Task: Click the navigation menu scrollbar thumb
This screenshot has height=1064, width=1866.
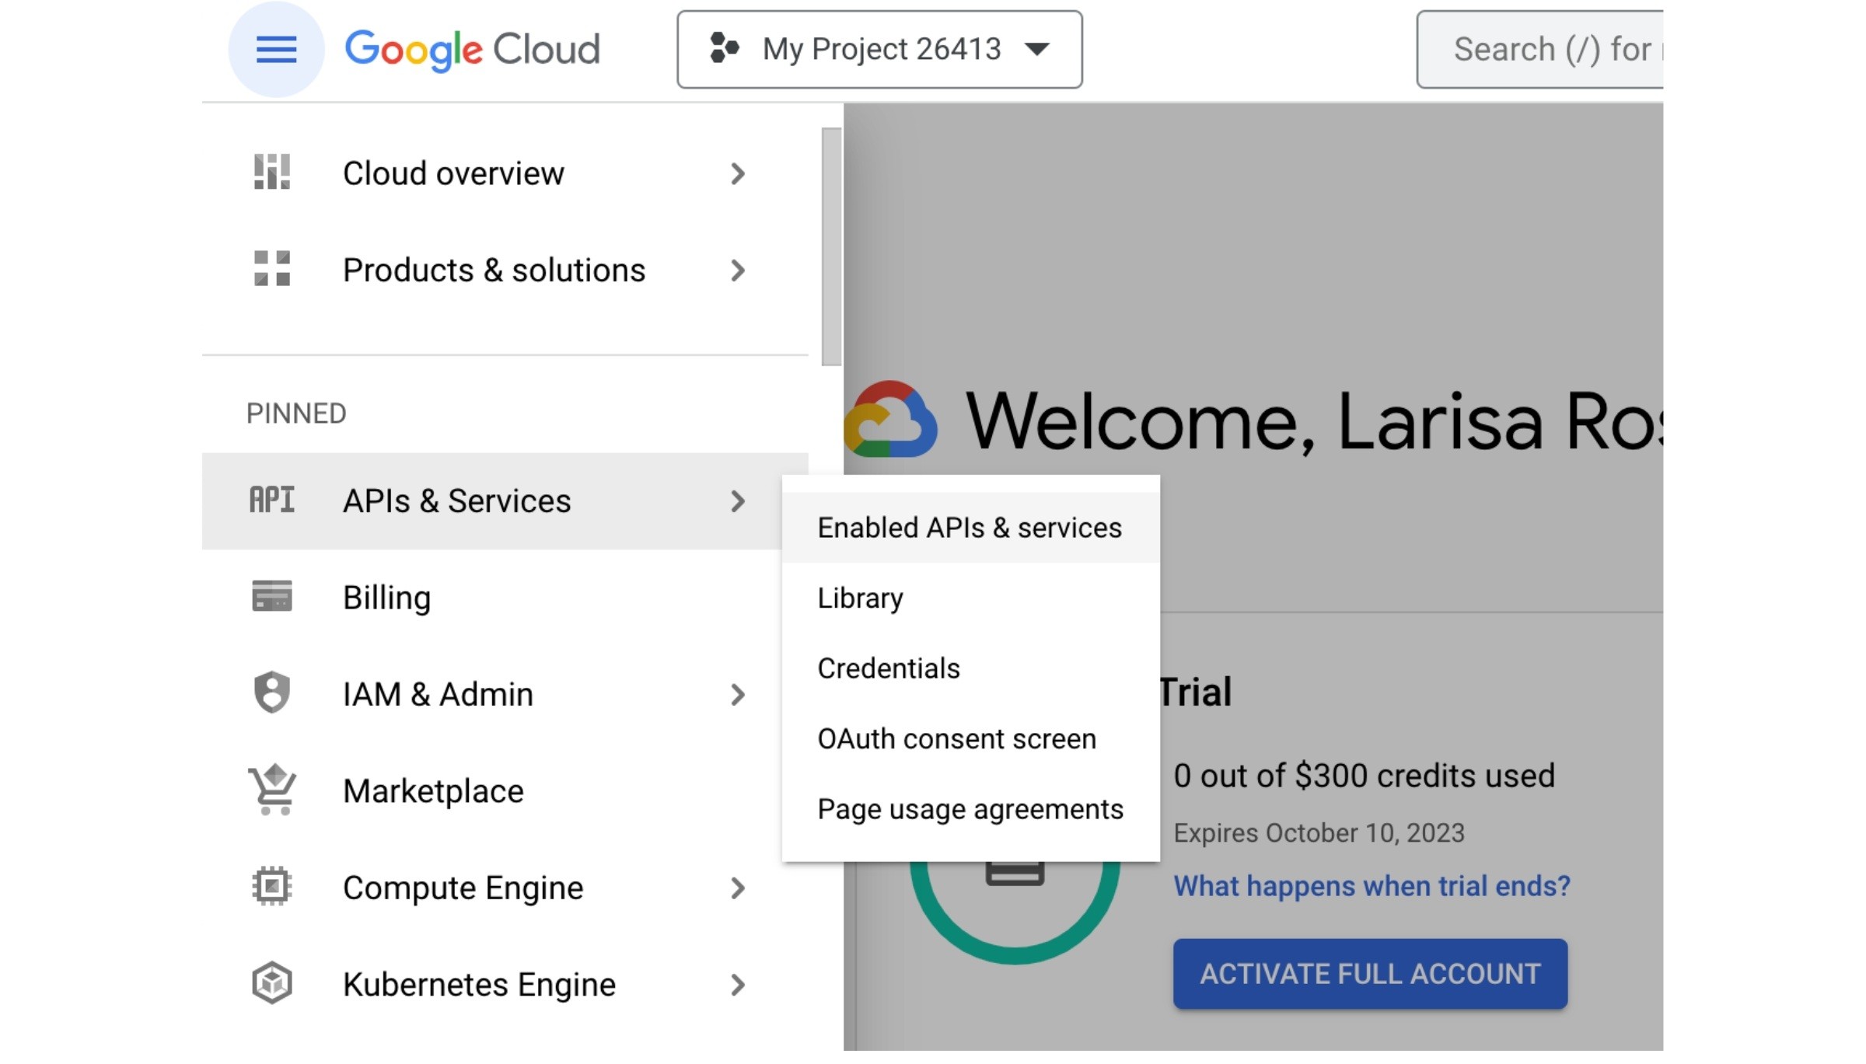Action: [831, 246]
